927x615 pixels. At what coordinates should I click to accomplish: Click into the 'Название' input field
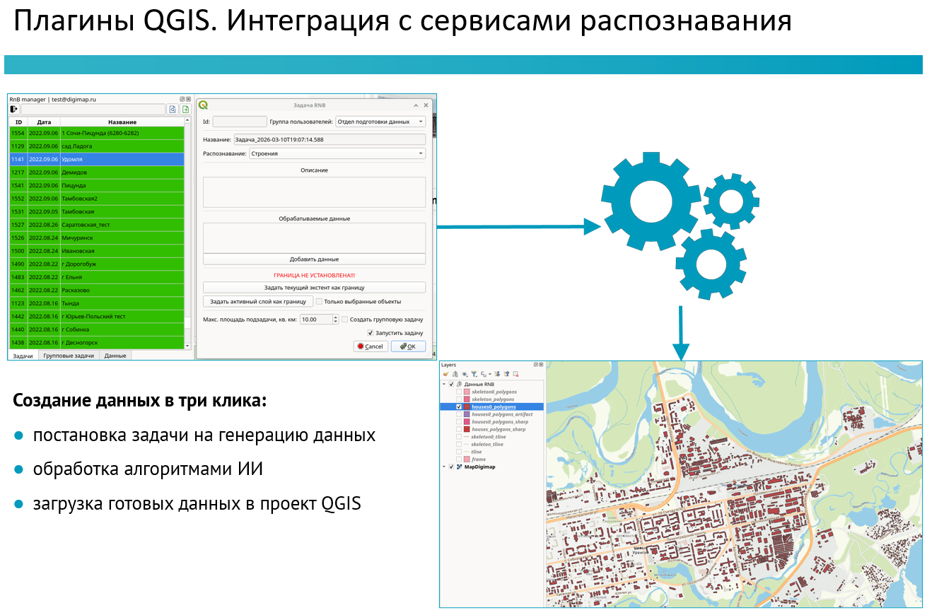pyautogui.click(x=330, y=139)
